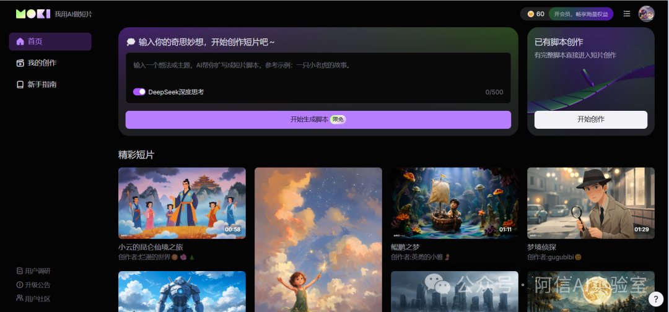669x312 pixels.
Task: Click the coin balance 60 icon
Action: tap(531, 14)
